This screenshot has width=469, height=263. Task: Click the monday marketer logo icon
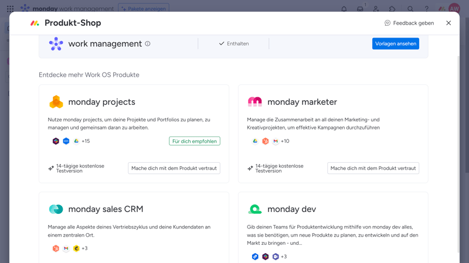tap(255, 102)
